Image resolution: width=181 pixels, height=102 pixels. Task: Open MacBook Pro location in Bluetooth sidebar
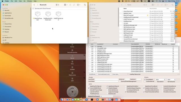(8, 38)
